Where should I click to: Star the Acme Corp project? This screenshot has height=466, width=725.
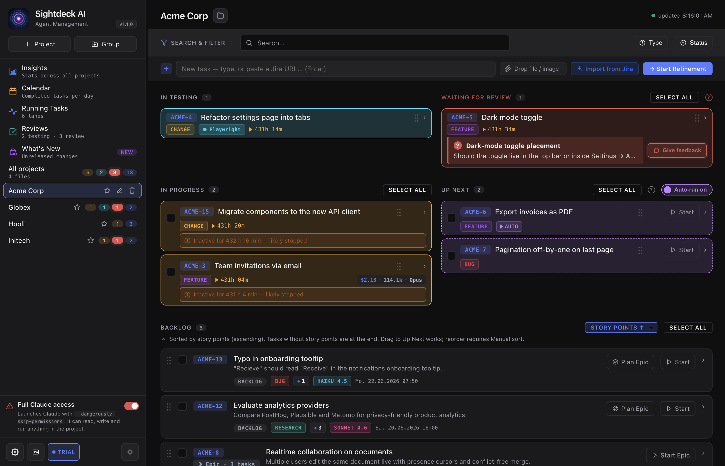click(x=107, y=191)
